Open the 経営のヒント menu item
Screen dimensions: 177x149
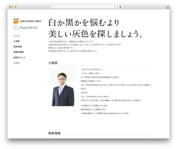click(x=19, y=57)
